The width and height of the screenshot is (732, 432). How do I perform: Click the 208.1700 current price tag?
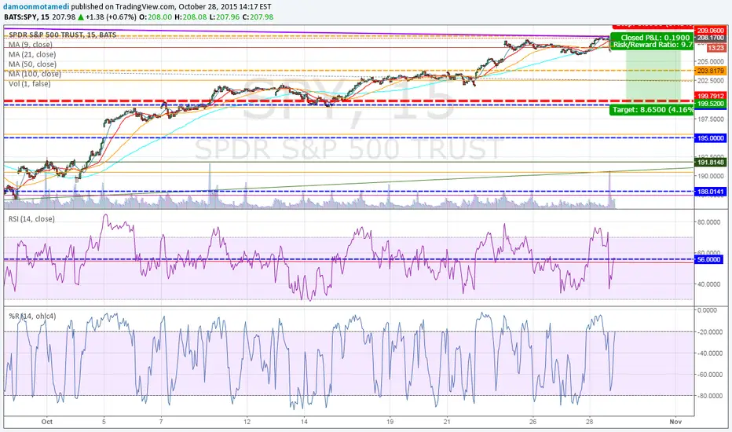(x=711, y=38)
